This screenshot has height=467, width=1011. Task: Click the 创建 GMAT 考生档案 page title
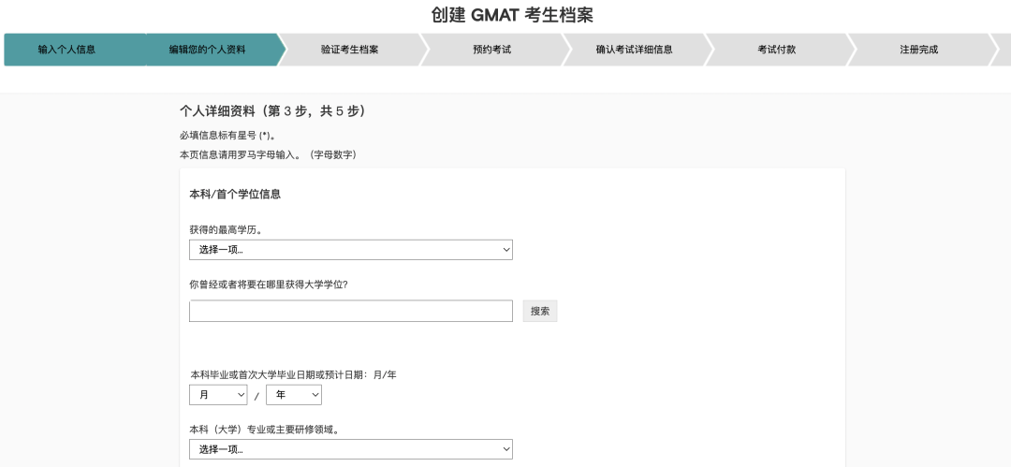point(512,15)
